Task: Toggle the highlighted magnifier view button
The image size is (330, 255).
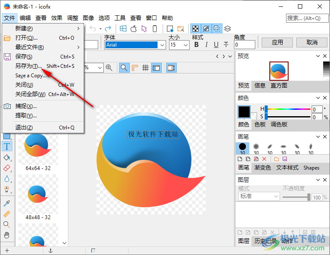Action: [124, 68]
